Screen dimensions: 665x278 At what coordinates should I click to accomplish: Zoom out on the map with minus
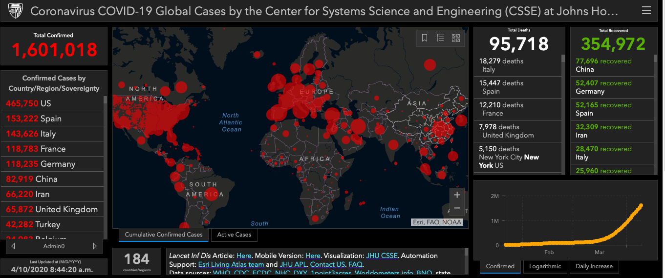click(x=457, y=208)
